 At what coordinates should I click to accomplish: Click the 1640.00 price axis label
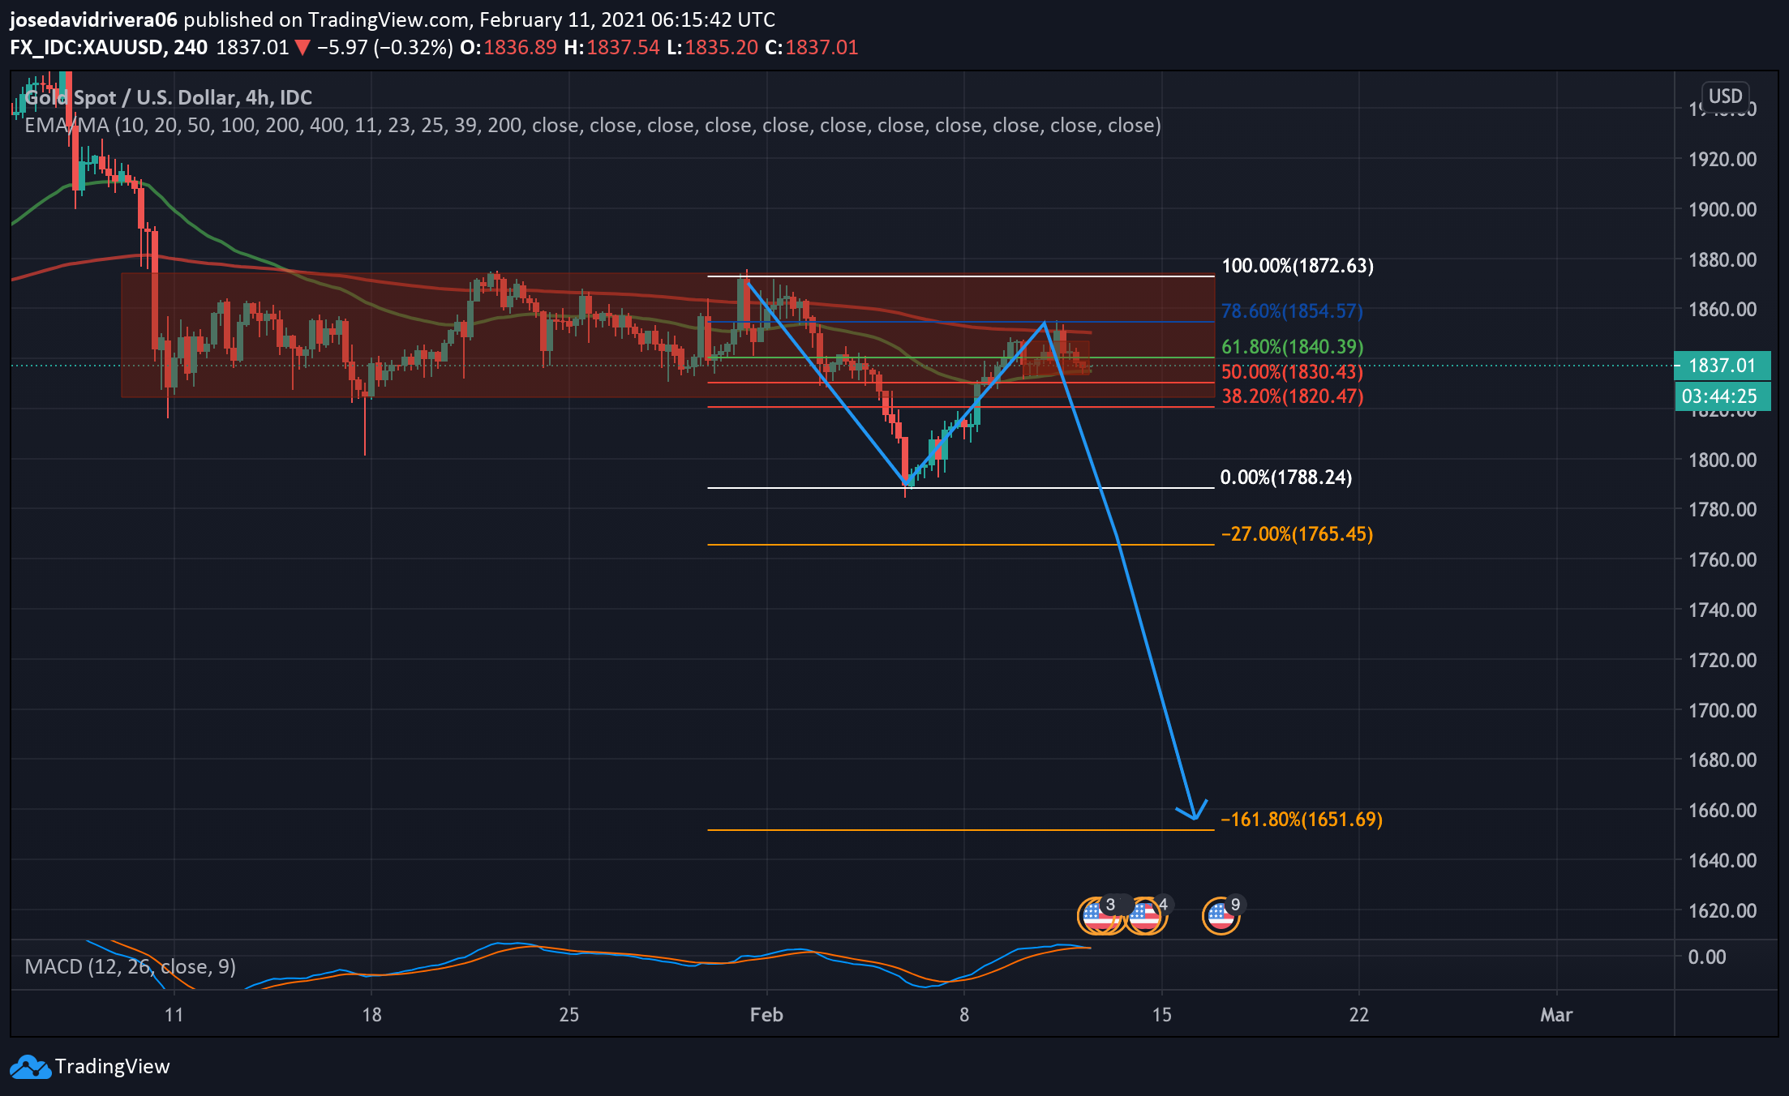point(1723,861)
